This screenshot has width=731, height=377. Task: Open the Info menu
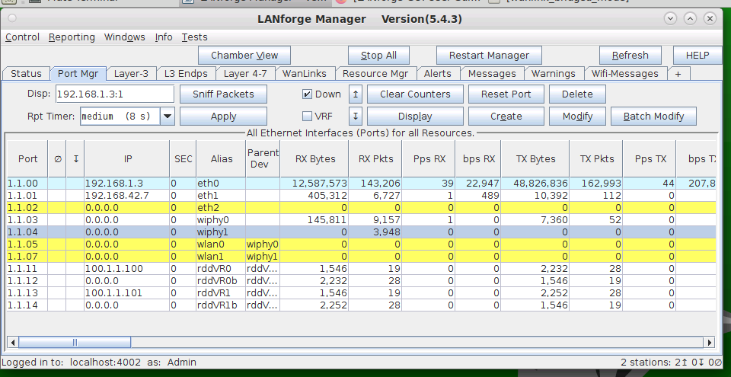point(164,37)
